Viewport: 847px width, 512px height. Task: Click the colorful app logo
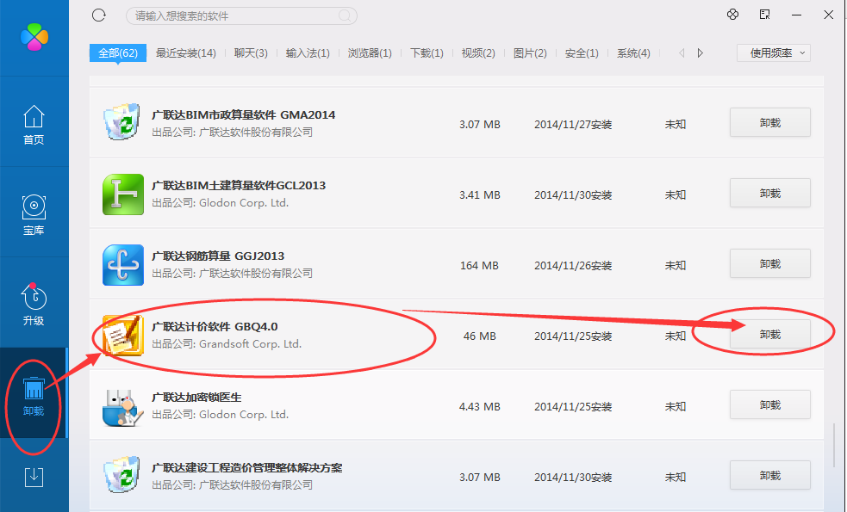coord(34,37)
